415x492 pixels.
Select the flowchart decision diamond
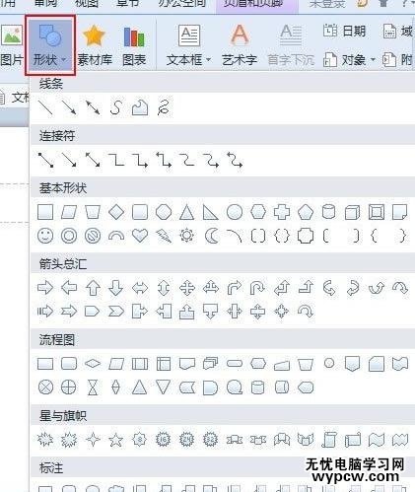click(93, 364)
